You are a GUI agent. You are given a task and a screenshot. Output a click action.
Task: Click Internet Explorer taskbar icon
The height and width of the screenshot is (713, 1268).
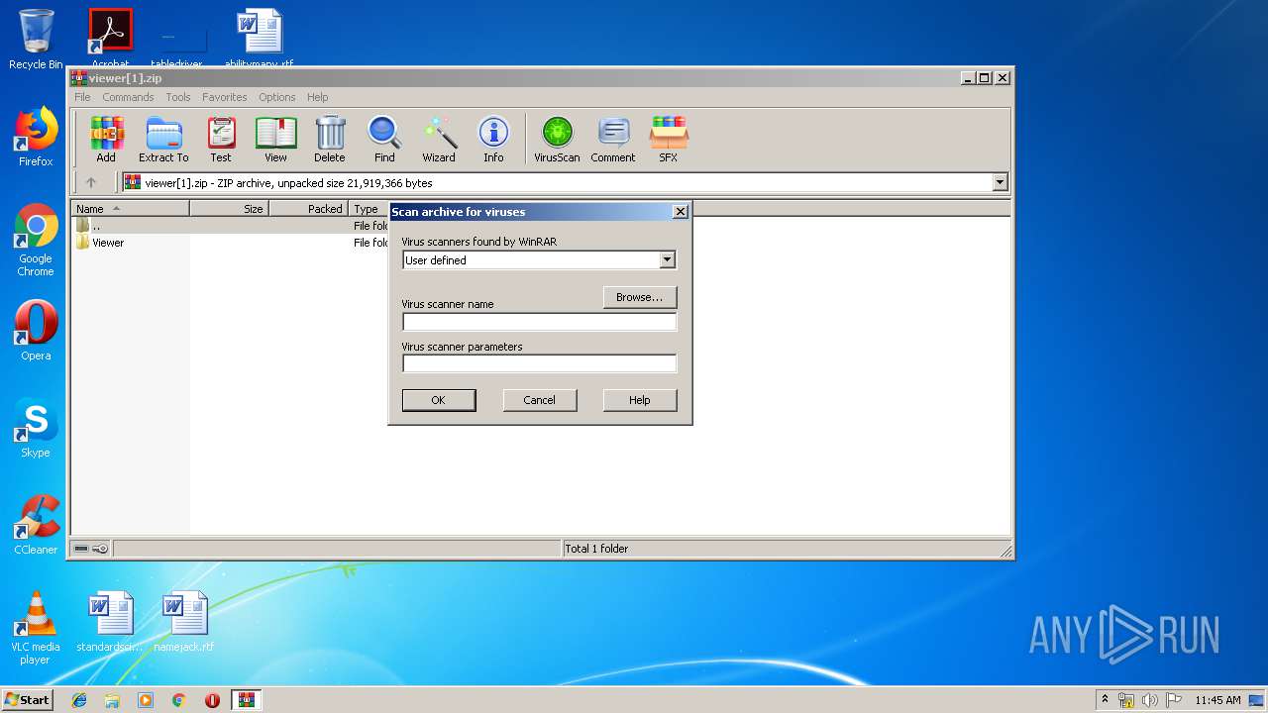pos(79,700)
